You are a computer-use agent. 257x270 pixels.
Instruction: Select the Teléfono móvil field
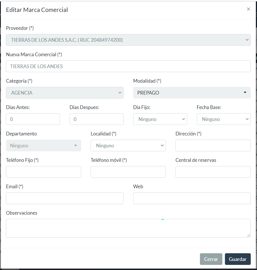pos(128,172)
